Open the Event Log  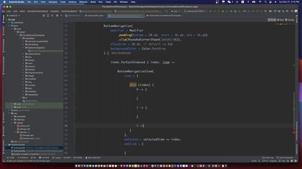pyautogui.click(x=268, y=158)
